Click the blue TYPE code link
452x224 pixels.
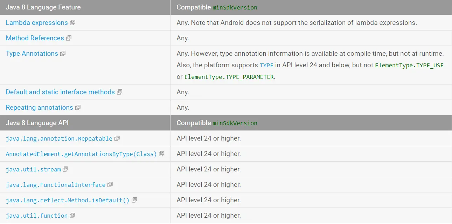coord(266,66)
